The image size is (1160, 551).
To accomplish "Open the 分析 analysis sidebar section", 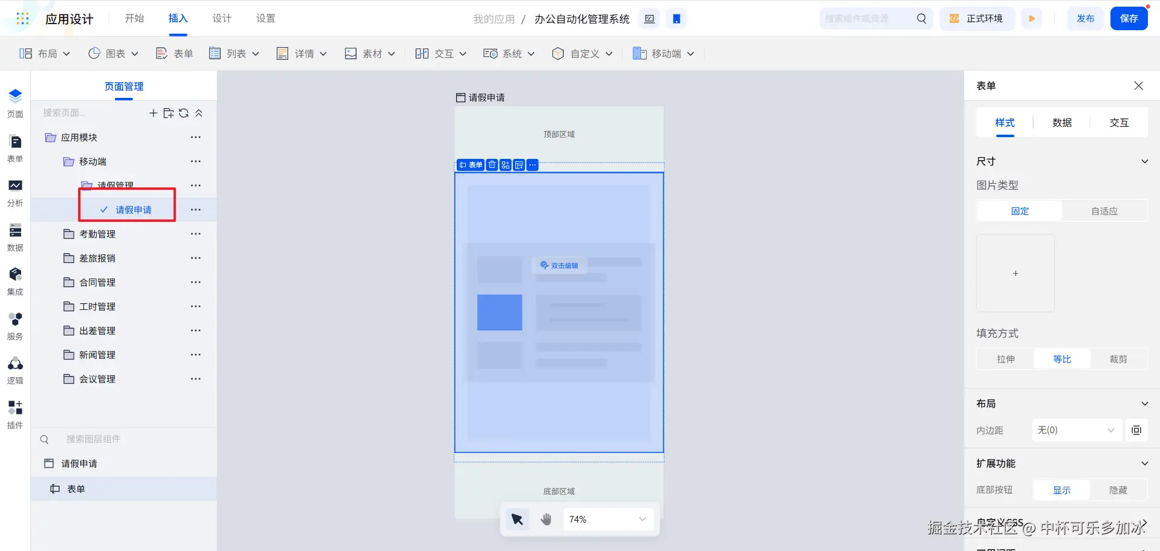I will click(15, 193).
